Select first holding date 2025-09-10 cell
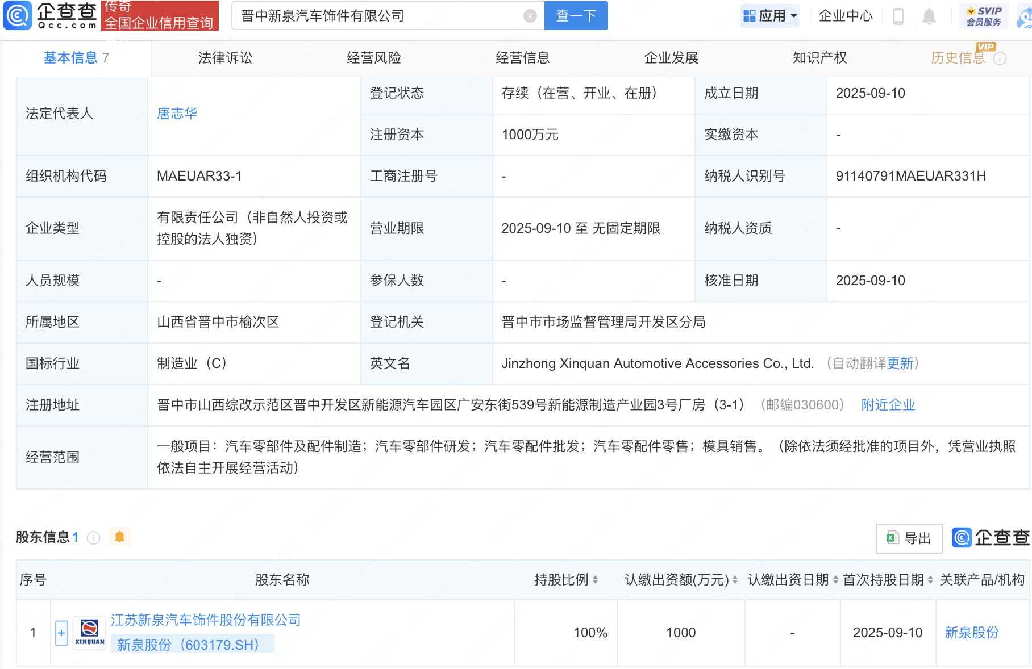 click(x=888, y=633)
